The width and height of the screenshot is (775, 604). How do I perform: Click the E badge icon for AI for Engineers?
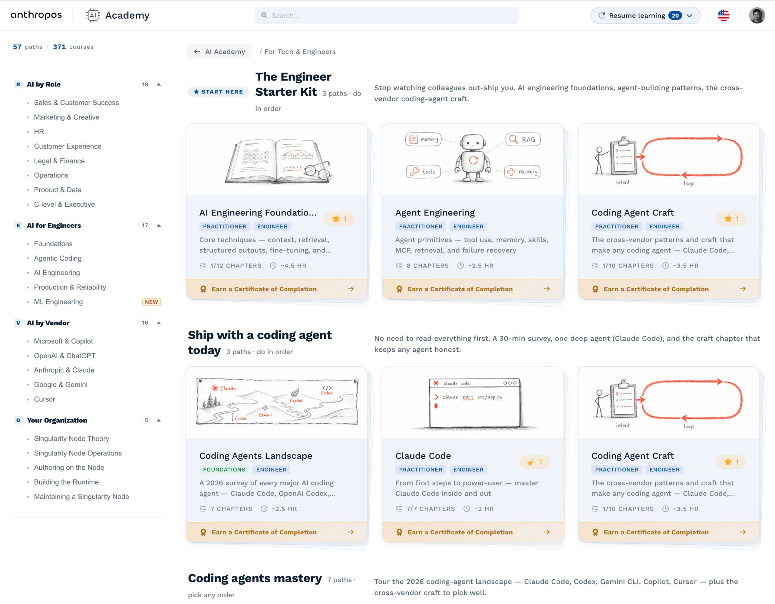[x=18, y=225]
